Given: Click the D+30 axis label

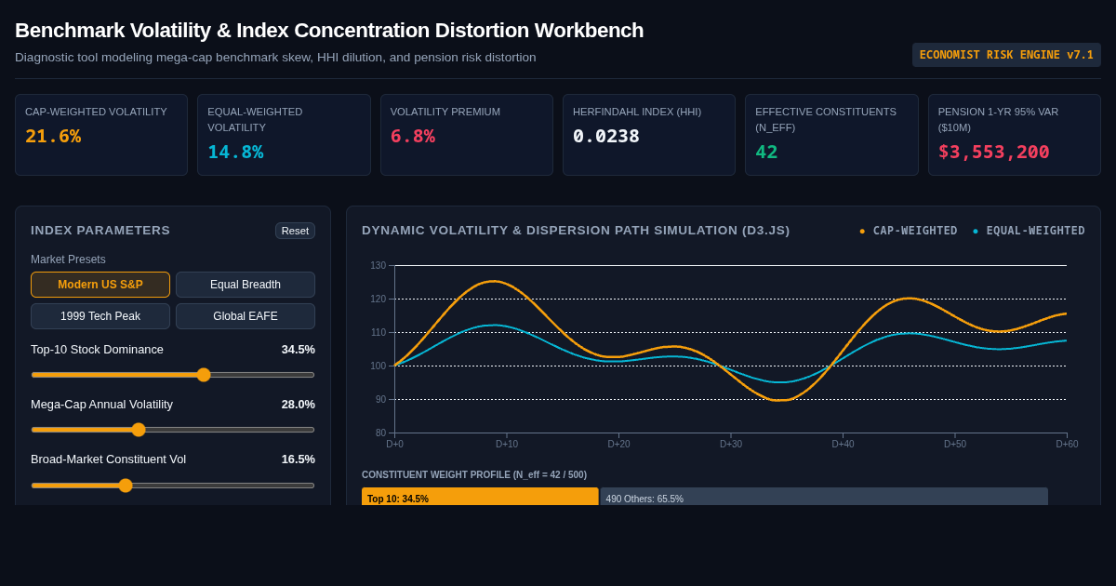Looking at the screenshot, I should point(731,445).
